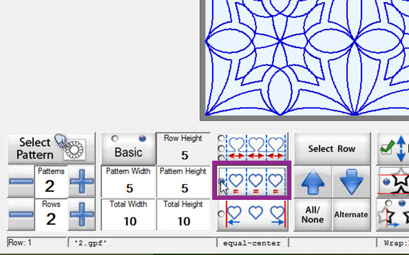This screenshot has width=409, height=255.
Task: Select the edge-to-edge spacing radio button
Action: [x=221, y=214]
